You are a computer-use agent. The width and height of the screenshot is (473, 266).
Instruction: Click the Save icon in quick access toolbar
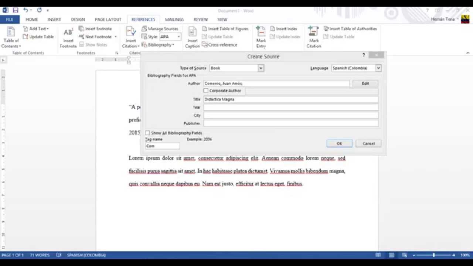(x=16, y=10)
